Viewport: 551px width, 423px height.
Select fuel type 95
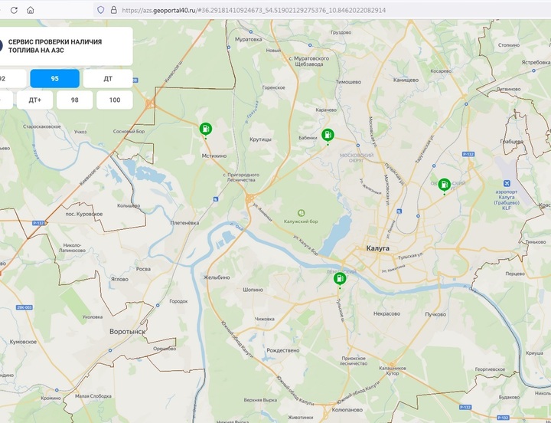(55, 78)
